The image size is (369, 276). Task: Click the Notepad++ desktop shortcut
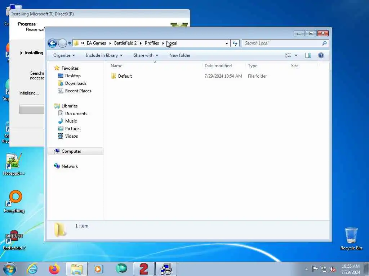(x=14, y=164)
